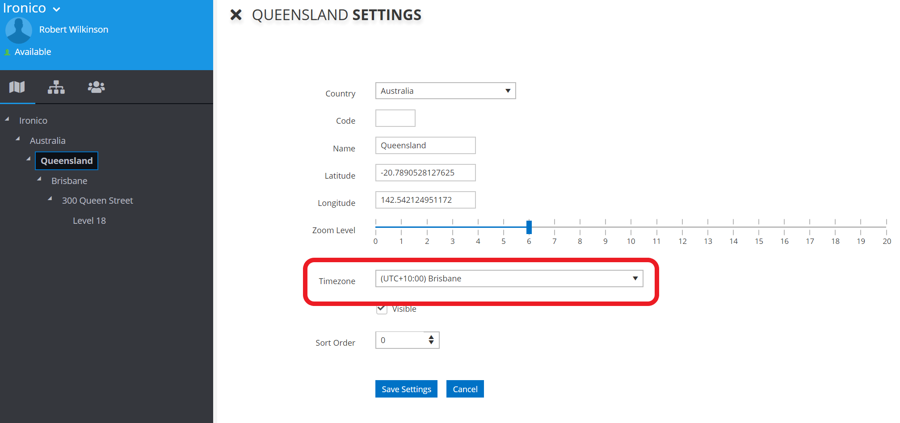Screen dimensions: 900x423
Task: Click Robert Wilkinson's profile avatar
Action: point(19,30)
